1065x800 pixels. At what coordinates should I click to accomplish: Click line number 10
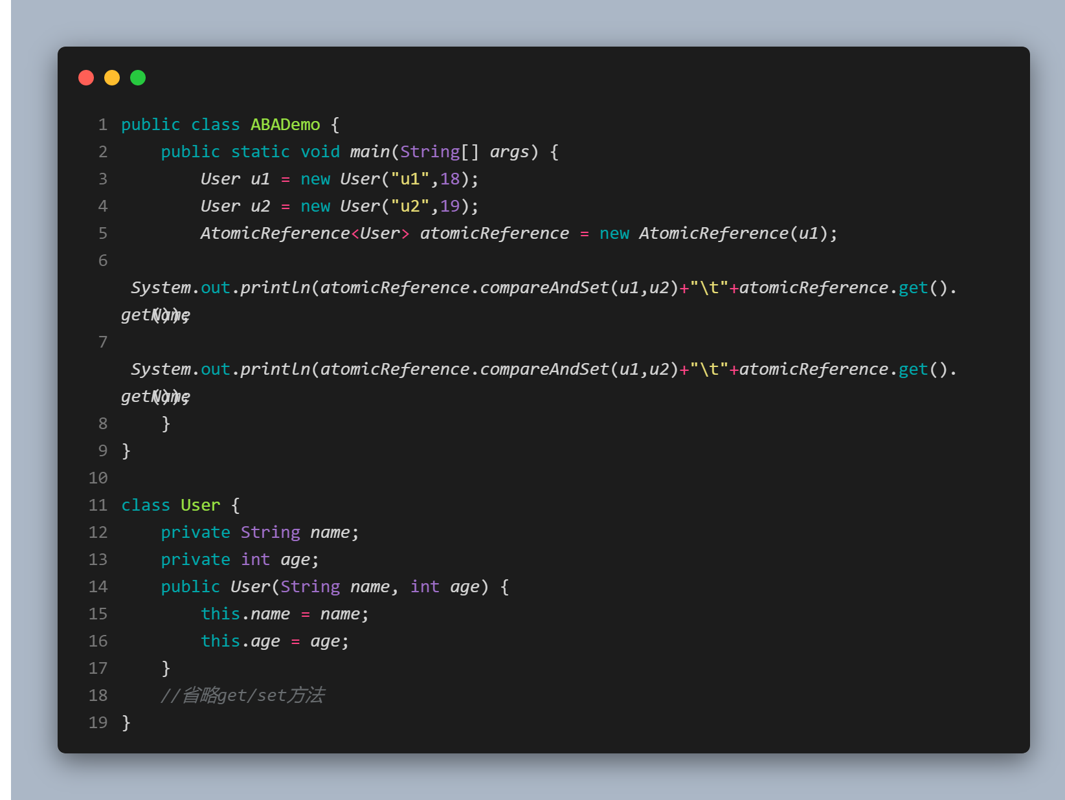pyautogui.click(x=98, y=478)
